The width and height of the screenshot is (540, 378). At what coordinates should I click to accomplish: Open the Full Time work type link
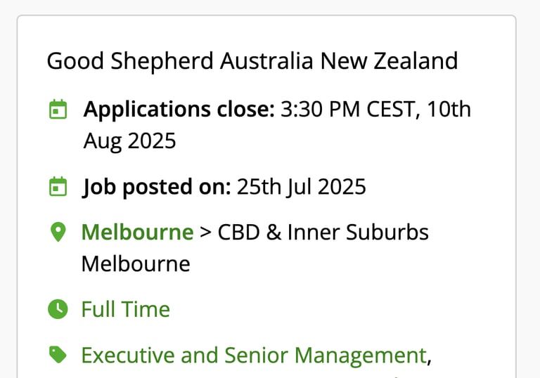126,309
